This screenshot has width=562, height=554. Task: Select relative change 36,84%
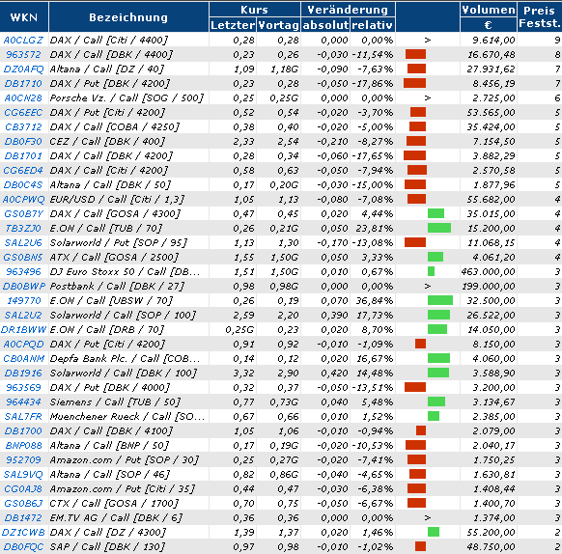375,301
